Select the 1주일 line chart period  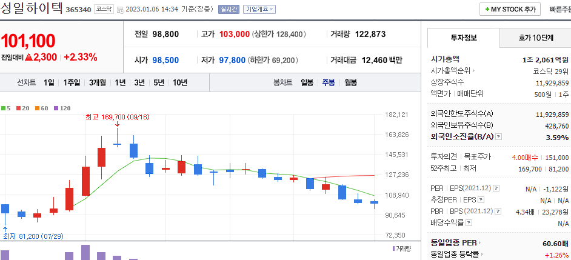tap(72, 82)
